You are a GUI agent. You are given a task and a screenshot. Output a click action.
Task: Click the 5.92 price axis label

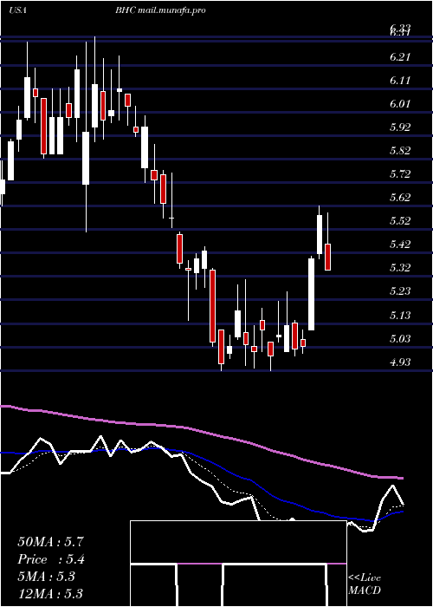[x=400, y=127]
